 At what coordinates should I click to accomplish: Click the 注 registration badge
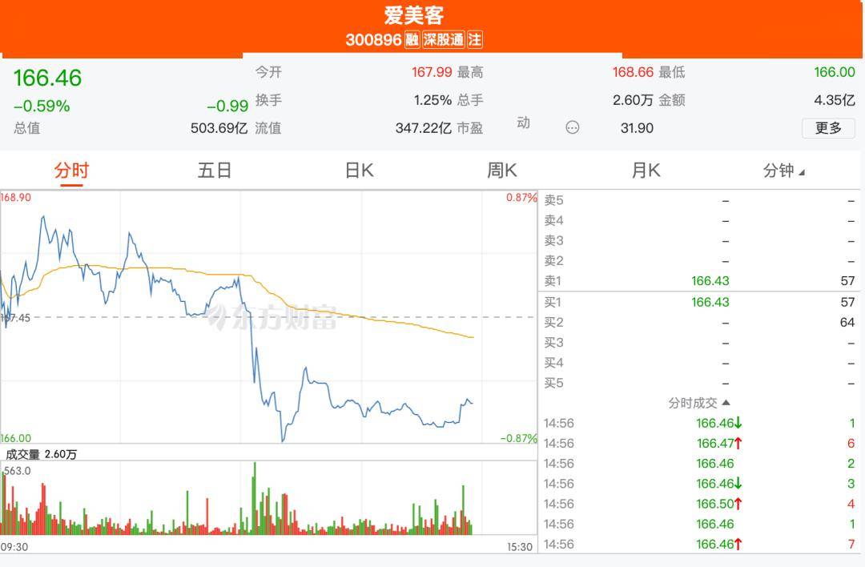tap(475, 39)
